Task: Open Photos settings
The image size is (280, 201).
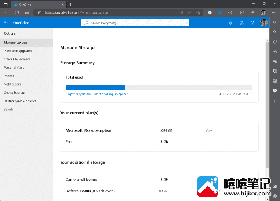Action: click(9, 76)
